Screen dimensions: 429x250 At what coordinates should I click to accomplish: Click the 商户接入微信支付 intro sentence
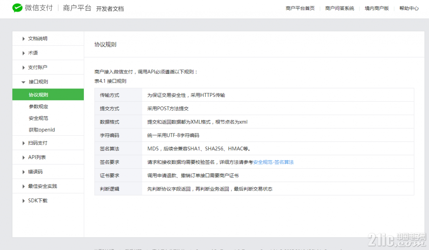tap(146, 72)
